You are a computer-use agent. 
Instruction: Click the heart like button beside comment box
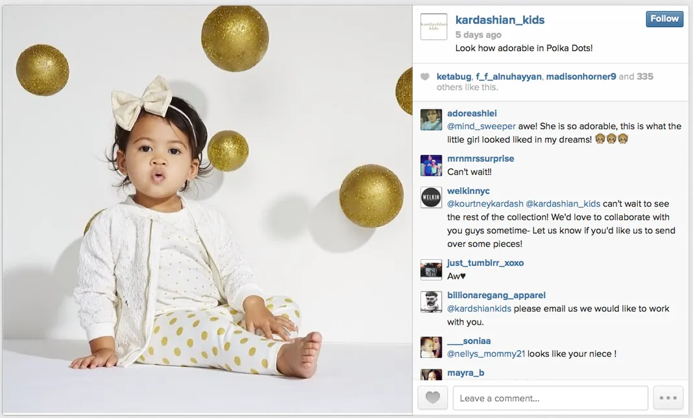[x=433, y=398]
